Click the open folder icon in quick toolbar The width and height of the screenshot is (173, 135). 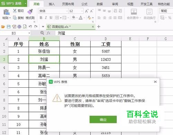(3, 27)
